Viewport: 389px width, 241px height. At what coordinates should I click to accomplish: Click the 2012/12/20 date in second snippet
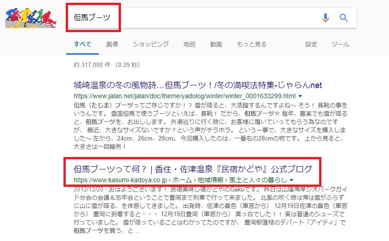pos(88,190)
